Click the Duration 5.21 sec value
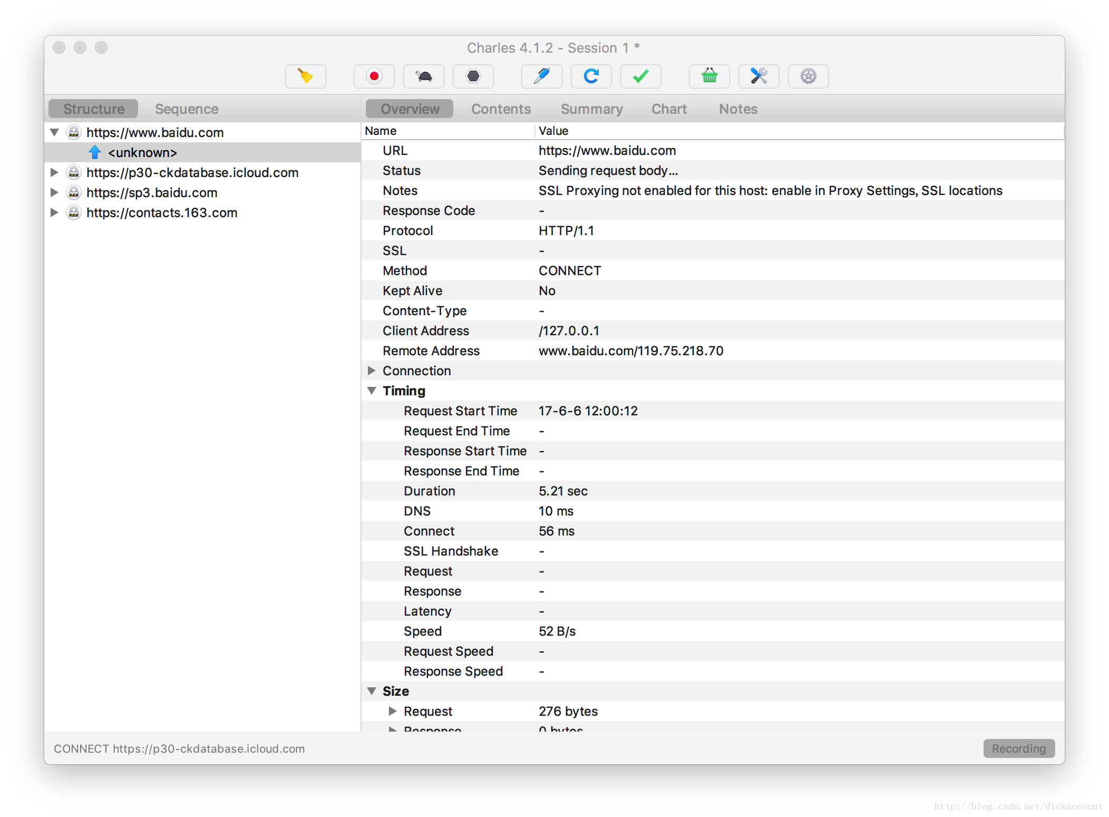1109x817 pixels. coord(563,491)
